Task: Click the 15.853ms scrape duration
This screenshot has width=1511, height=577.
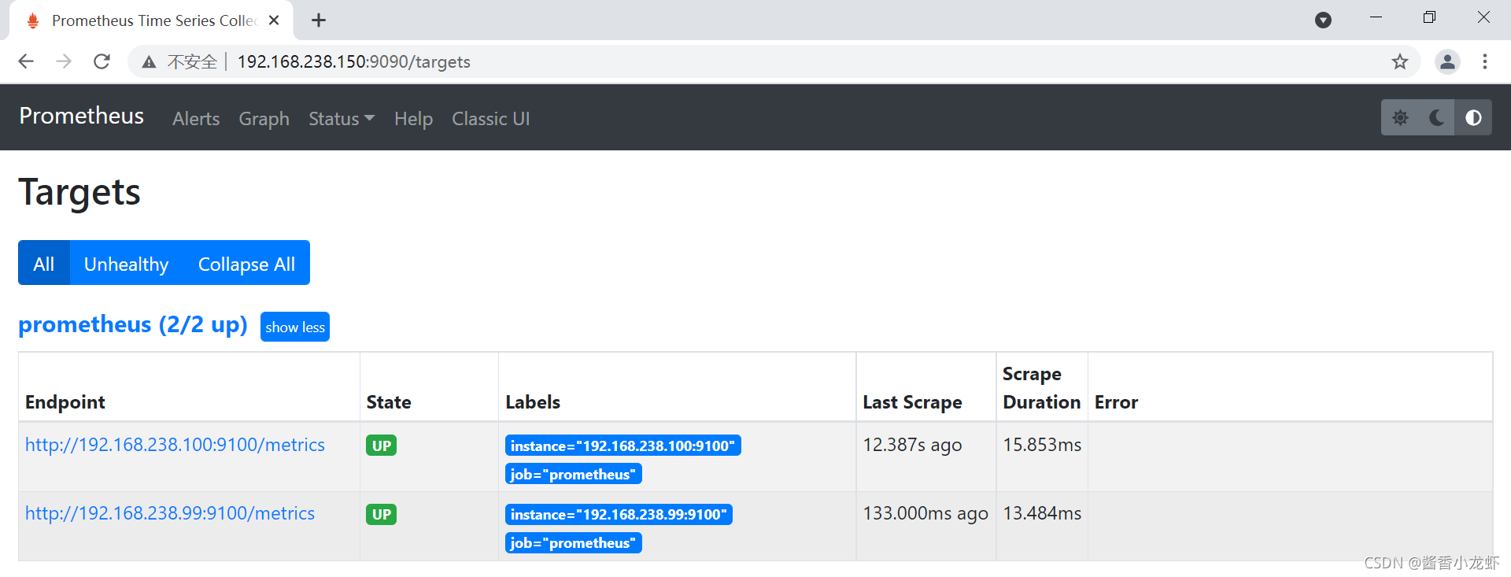Action: click(x=1042, y=445)
